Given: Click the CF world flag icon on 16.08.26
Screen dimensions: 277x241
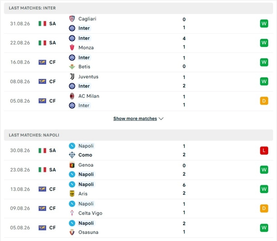Looking at the screenshot, I should point(42,62).
